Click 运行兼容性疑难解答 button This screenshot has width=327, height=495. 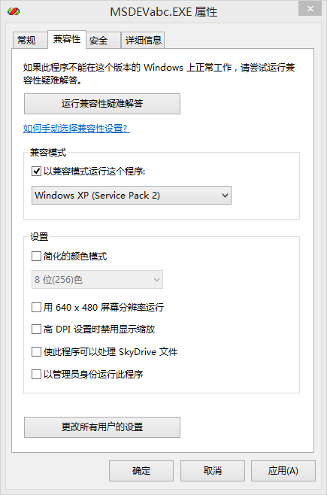[x=102, y=104]
